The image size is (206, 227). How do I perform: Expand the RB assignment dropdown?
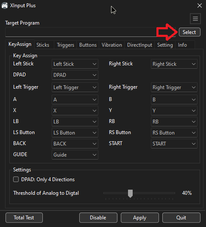(174, 122)
